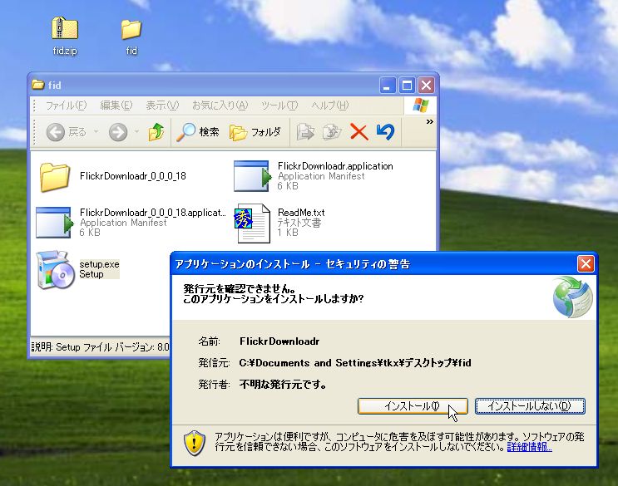Click the インストール(I) button

coord(413,406)
